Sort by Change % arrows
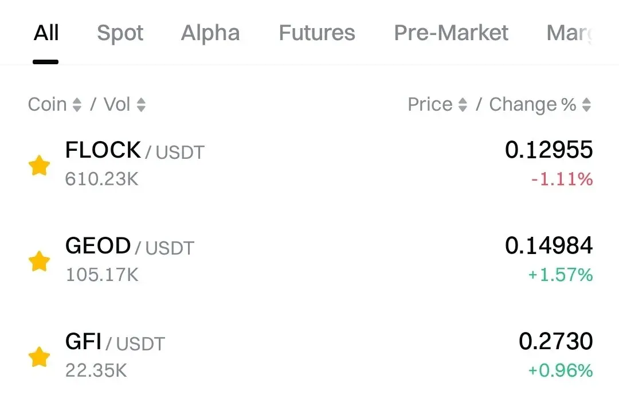 point(586,105)
